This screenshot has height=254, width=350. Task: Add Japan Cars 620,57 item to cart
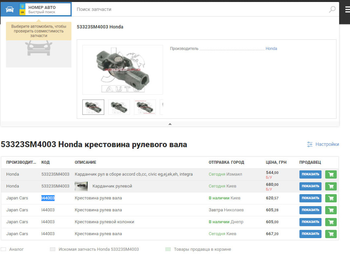[x=331, y=198]
